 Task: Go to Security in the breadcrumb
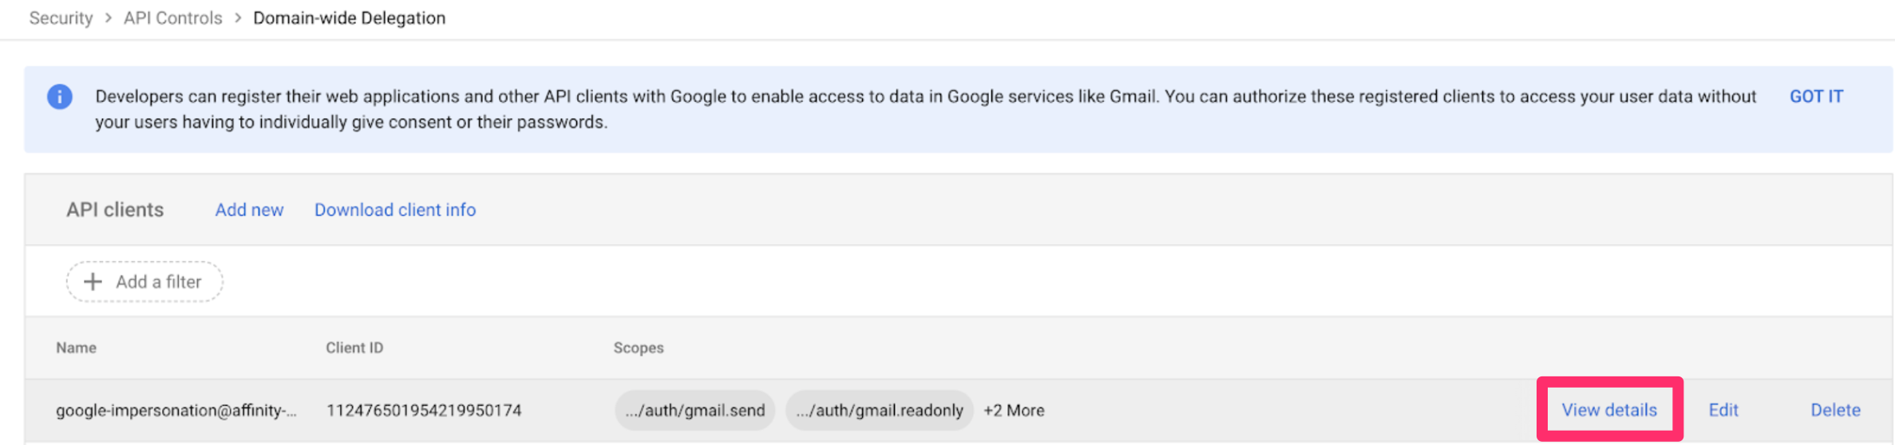click(61, 18)
